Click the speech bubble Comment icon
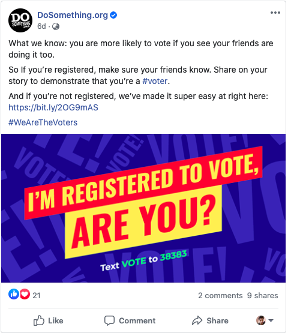 point(109,320)
